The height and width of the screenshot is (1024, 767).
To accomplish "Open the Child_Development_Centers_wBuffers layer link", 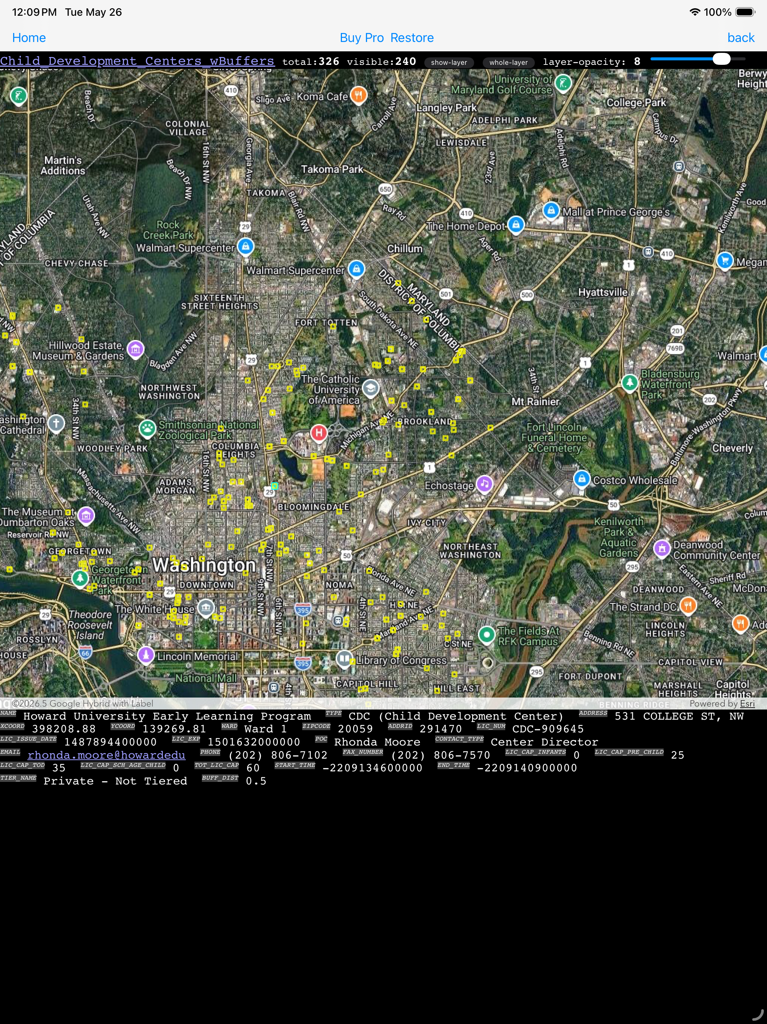I will coord(137,61).
